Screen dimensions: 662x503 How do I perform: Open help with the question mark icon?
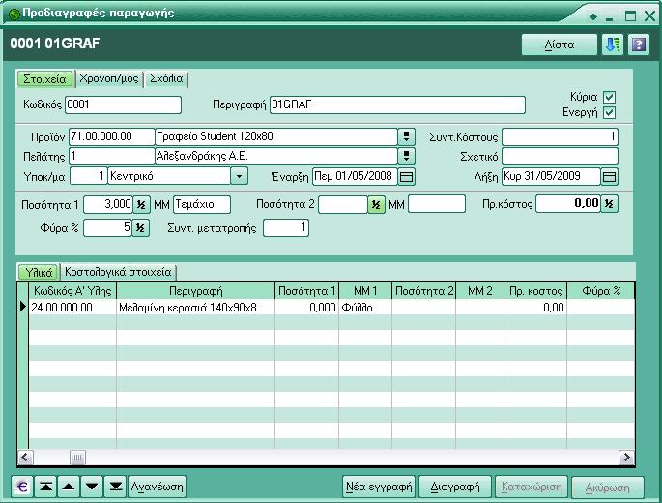point(639,44)
